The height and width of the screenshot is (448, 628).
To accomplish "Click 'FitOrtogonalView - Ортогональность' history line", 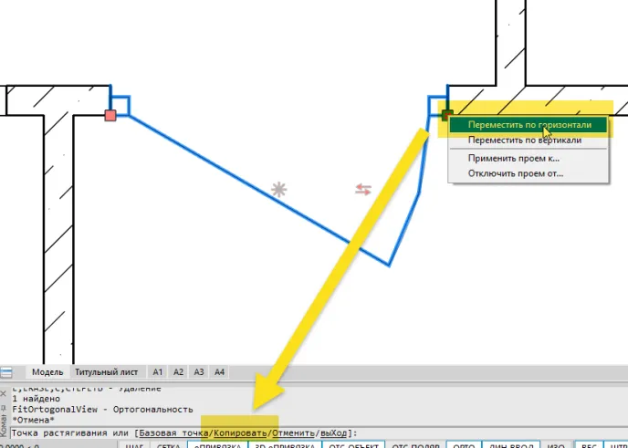I will tap(102, 410).
